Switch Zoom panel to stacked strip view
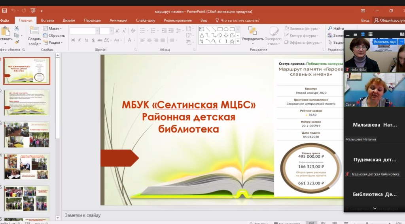 [x=363, y=34]
